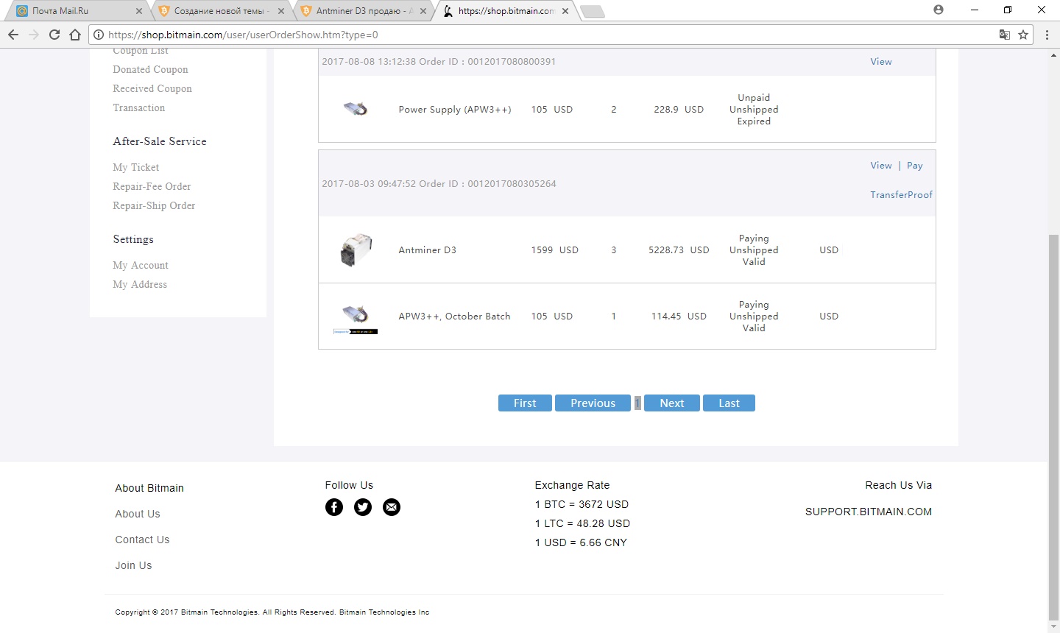Click the Previous pagination button
Viewport: 1060px width, 633px height.
(593, 403)
